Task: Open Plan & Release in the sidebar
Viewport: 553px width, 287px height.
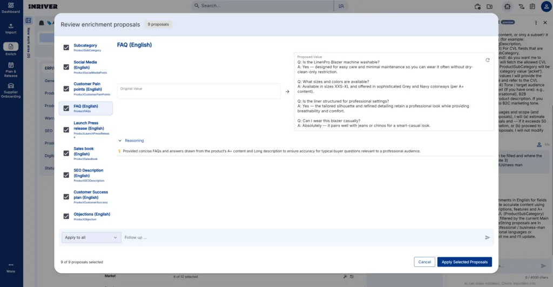Action: pyautogui.click(x=11, y=70)
